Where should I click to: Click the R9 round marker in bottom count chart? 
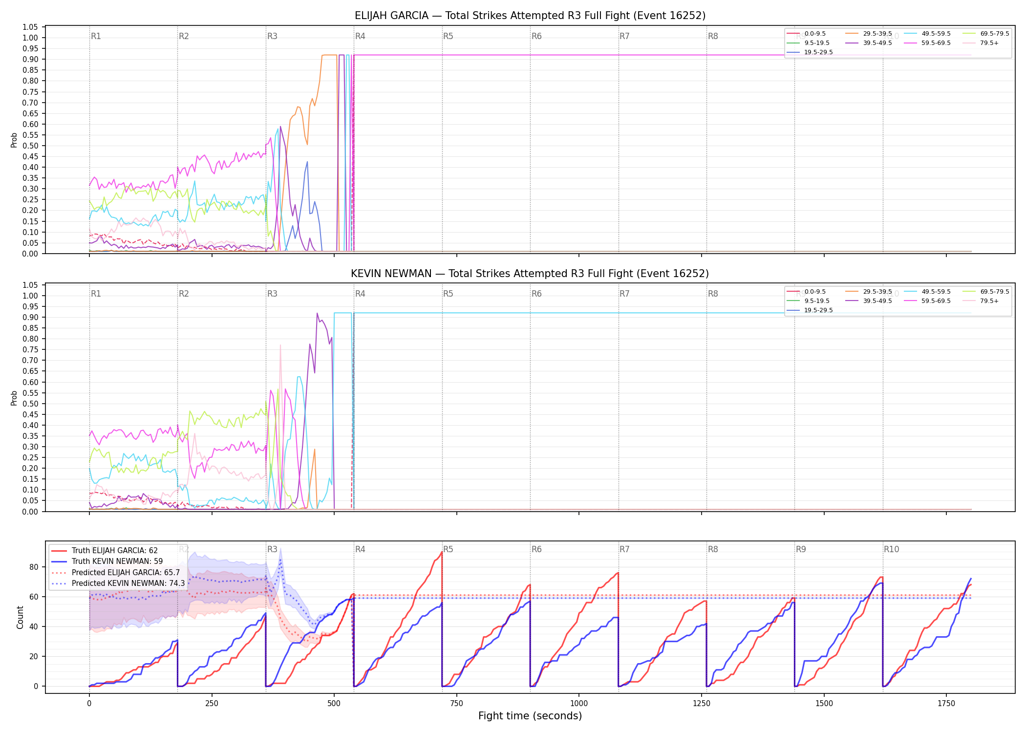(x=801, y=549)
